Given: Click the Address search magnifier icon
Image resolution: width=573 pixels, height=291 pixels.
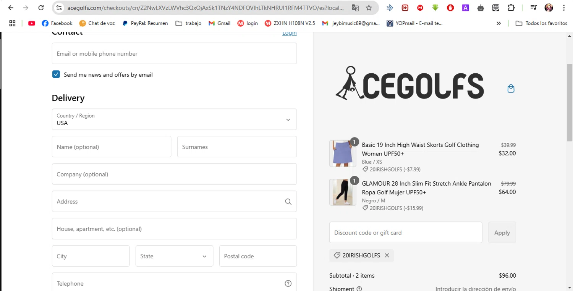Looking at the screenshot, I should 288,202.
